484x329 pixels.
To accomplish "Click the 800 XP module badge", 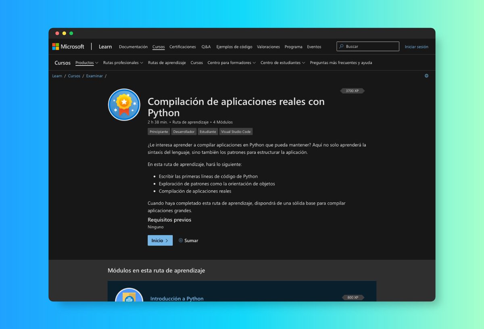I will click(x=353, y=298).
